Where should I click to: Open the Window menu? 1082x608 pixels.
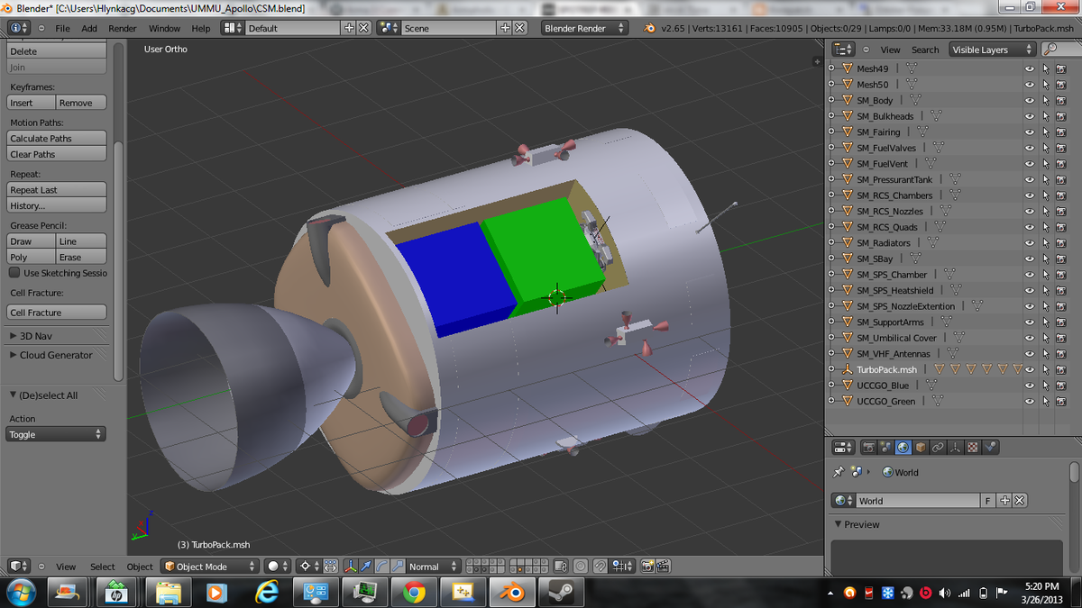click(164, 28)
